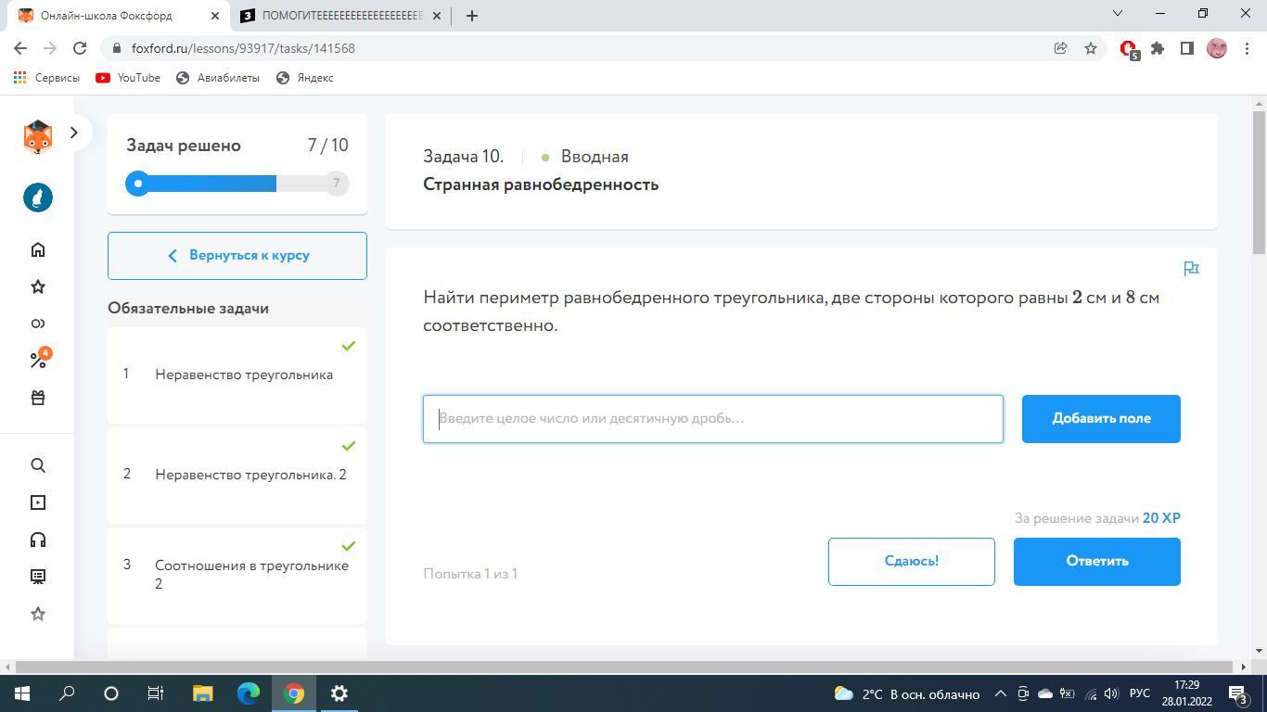The image size is (1267, 712).
Task: Click 'Добавить поле' button
Action: pyautogui.click(x=1101, y=419)
